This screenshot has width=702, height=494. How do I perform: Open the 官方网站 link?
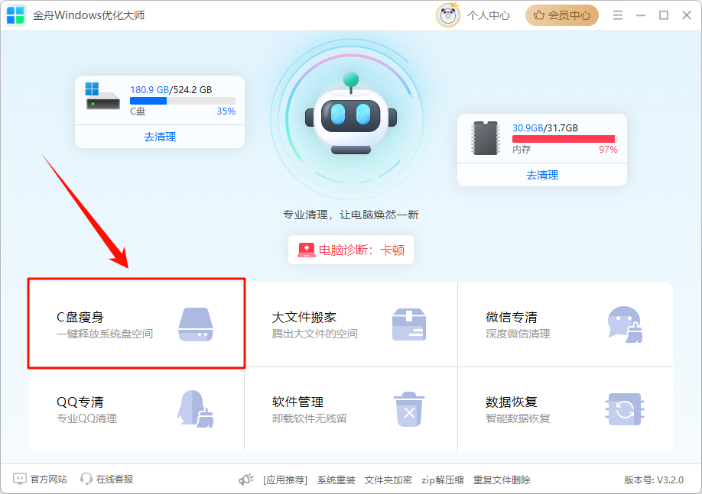[48, 479]
